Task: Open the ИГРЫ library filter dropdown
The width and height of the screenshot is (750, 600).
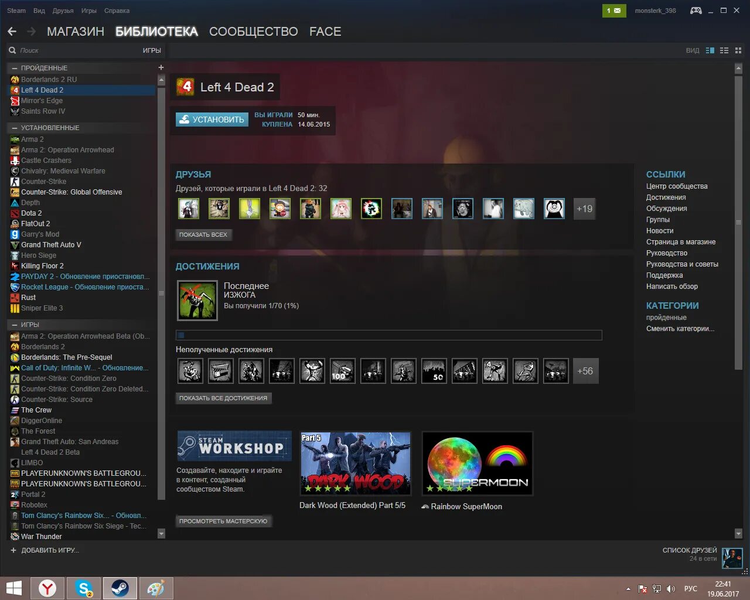Action: coord(152,50)
